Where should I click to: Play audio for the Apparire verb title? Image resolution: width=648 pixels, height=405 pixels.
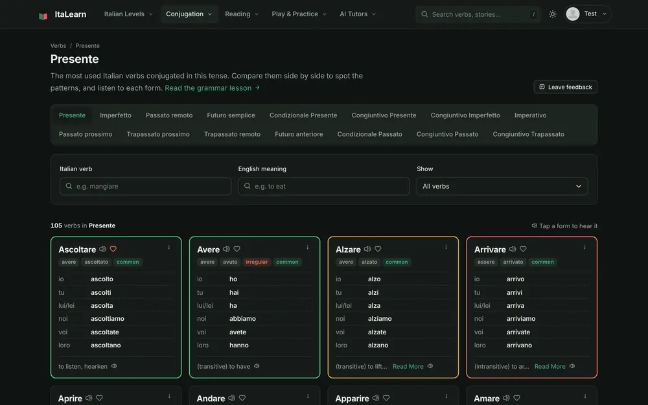tap(376, 398)
